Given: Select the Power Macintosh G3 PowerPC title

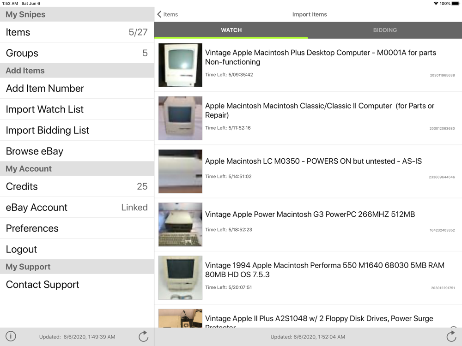Looking at the screenshot, I should click(x=310, y=214).
